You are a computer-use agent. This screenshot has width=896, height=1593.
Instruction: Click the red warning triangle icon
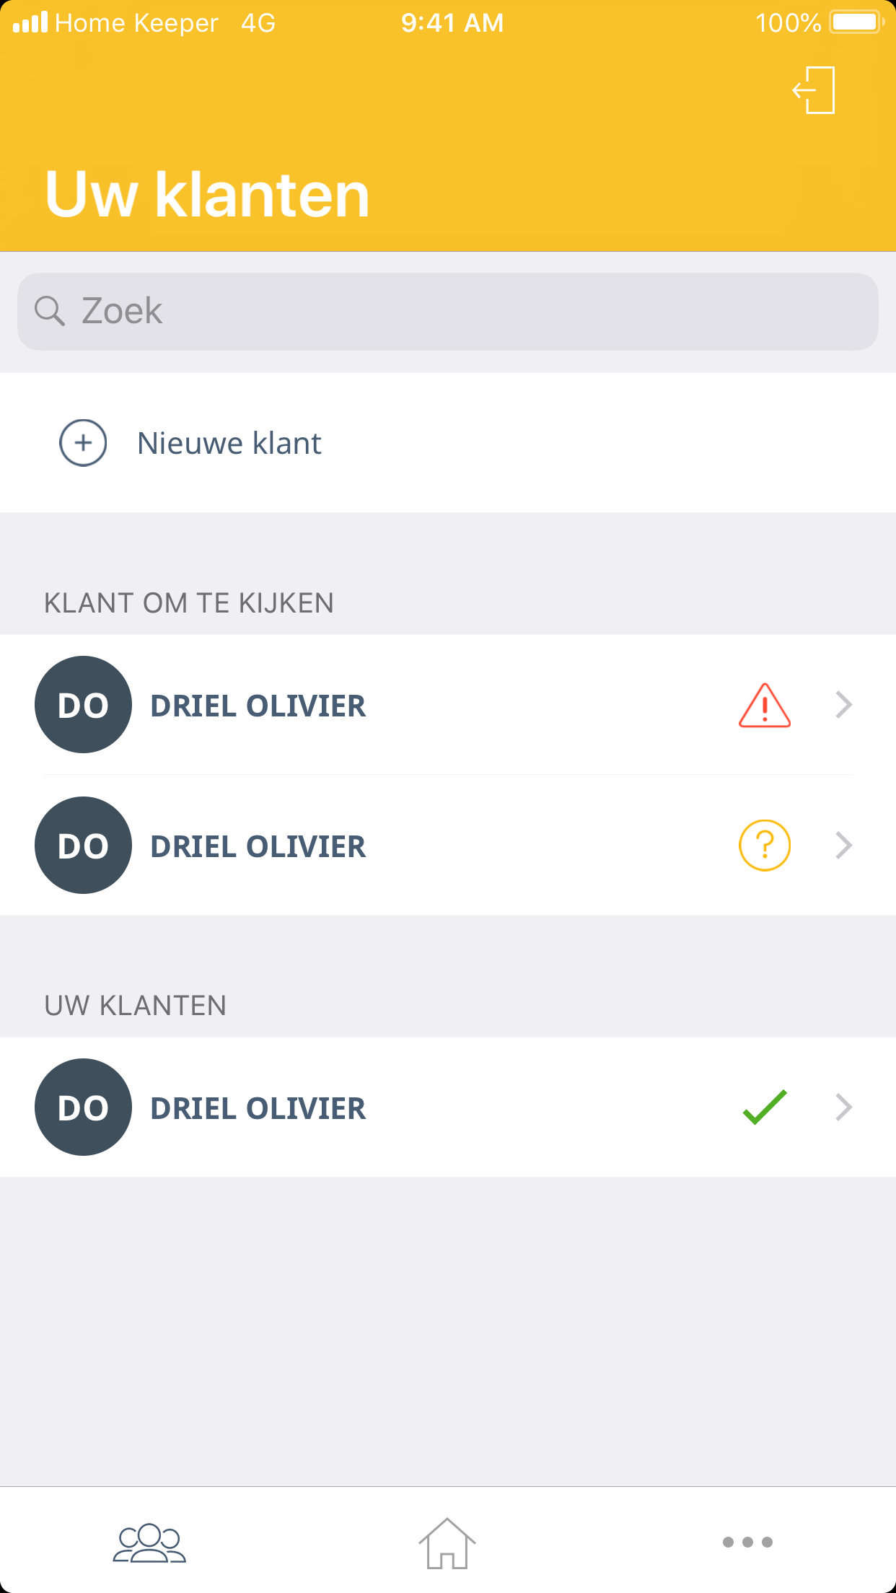point(765,705)
